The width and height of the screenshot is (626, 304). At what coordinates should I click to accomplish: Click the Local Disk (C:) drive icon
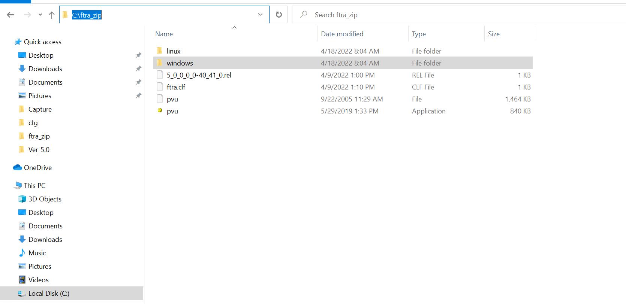(22, 294)
